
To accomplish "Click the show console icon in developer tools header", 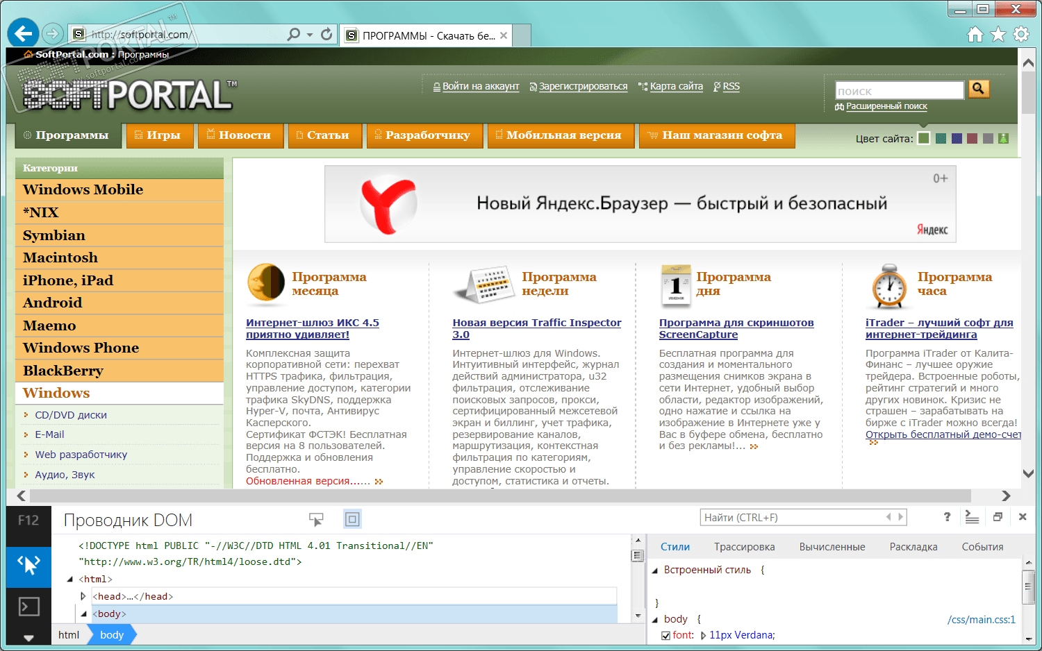I will pos(972,517).
